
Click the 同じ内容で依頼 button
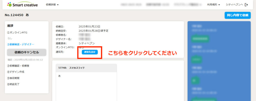point(237,15)
